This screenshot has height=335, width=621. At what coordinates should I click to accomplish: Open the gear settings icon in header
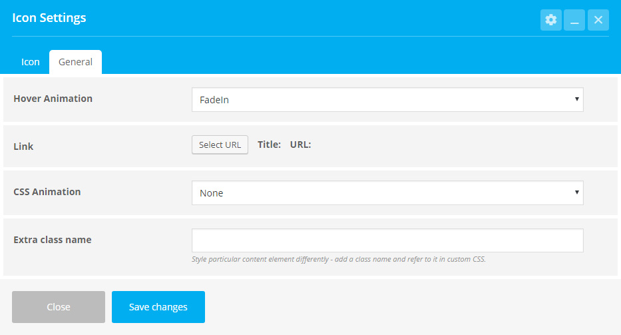pos(551,20)
